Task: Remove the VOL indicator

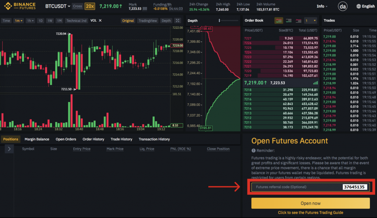Action: (100, 21)
